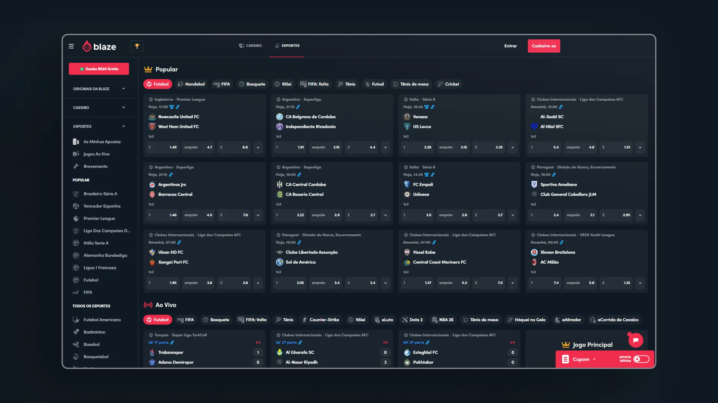Open the Al Gharafa SC live match
718x403 pixels.
300,352
